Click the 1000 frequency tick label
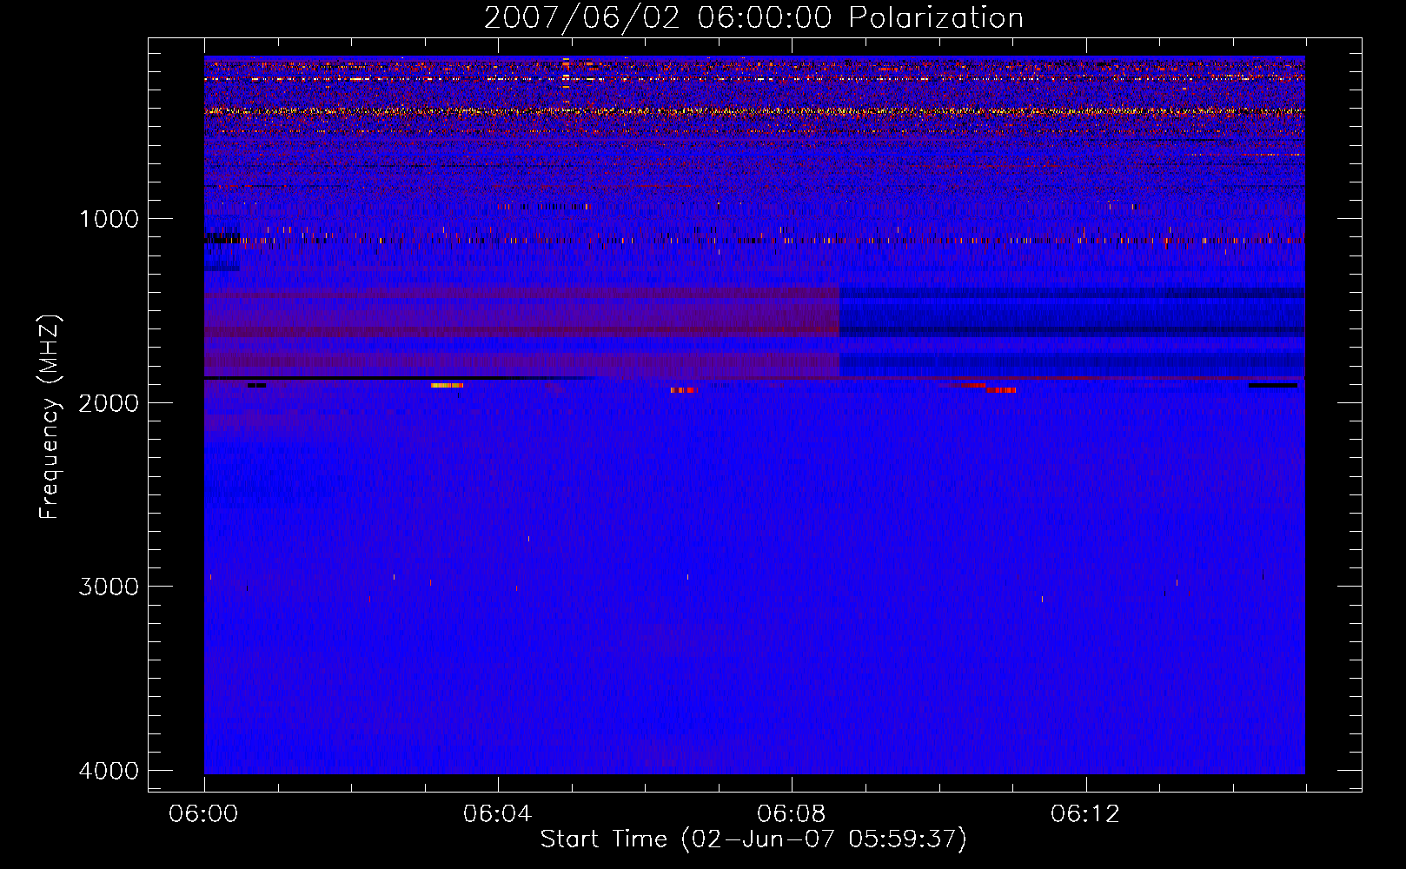The width and height of the screenshot is (1406, 869). (109, 219)
